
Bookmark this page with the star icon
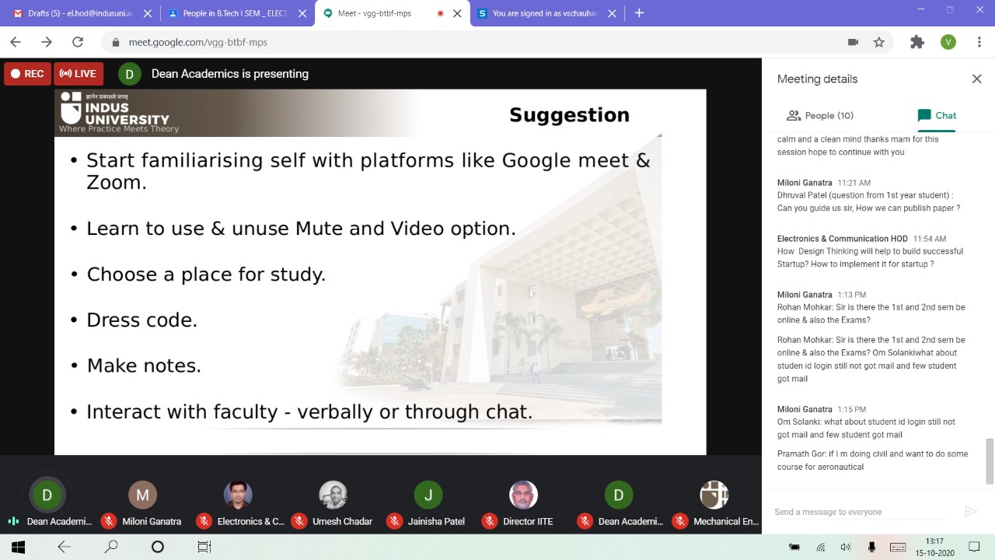tap(878, 42)
